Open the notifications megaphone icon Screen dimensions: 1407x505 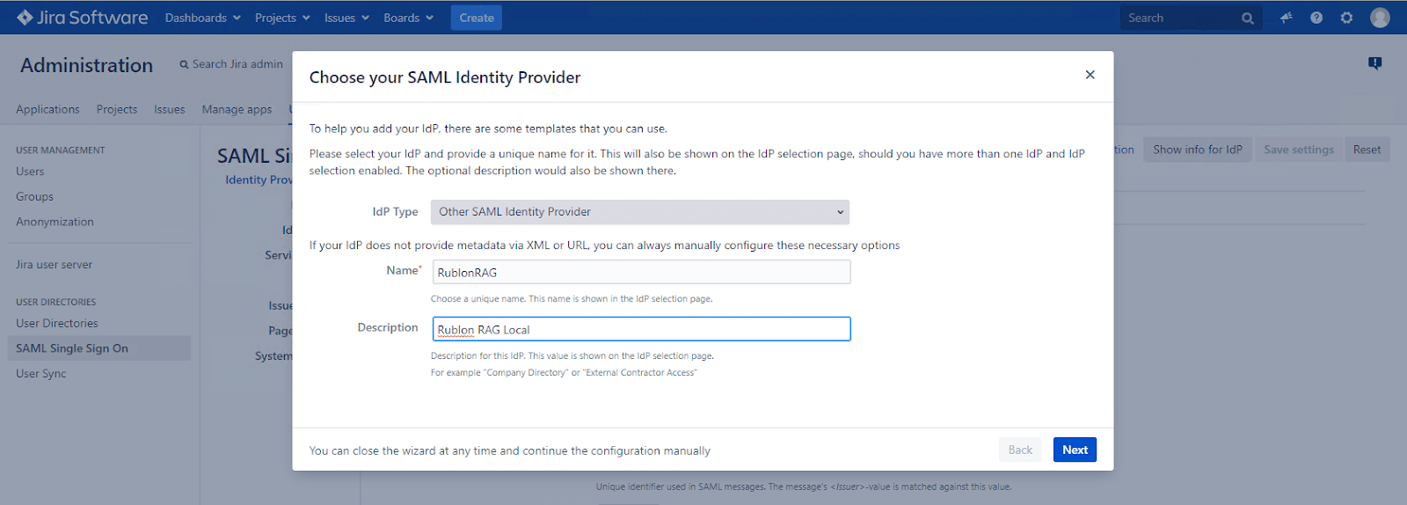click(1287, 18)
